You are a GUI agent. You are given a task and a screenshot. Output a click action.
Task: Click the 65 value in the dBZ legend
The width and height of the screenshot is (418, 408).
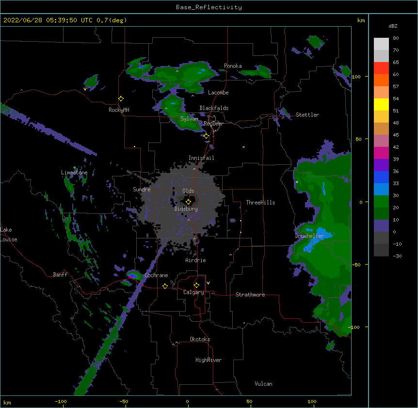(396, 63)
